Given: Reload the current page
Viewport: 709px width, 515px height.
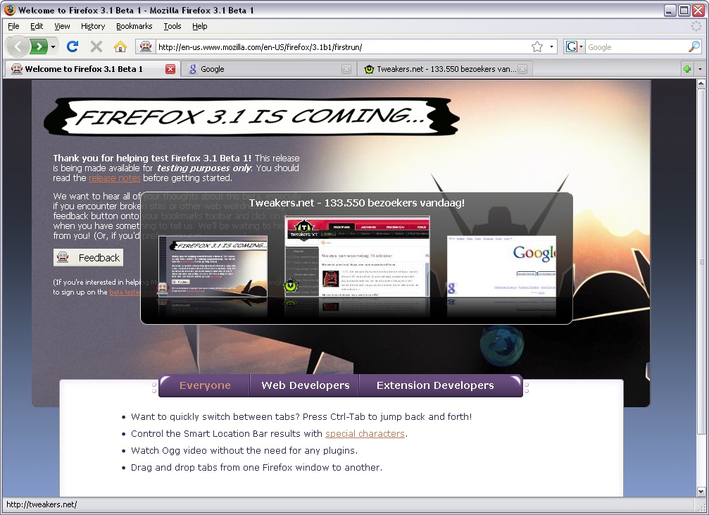Looking at the screenshot, I should pos(73,46).
